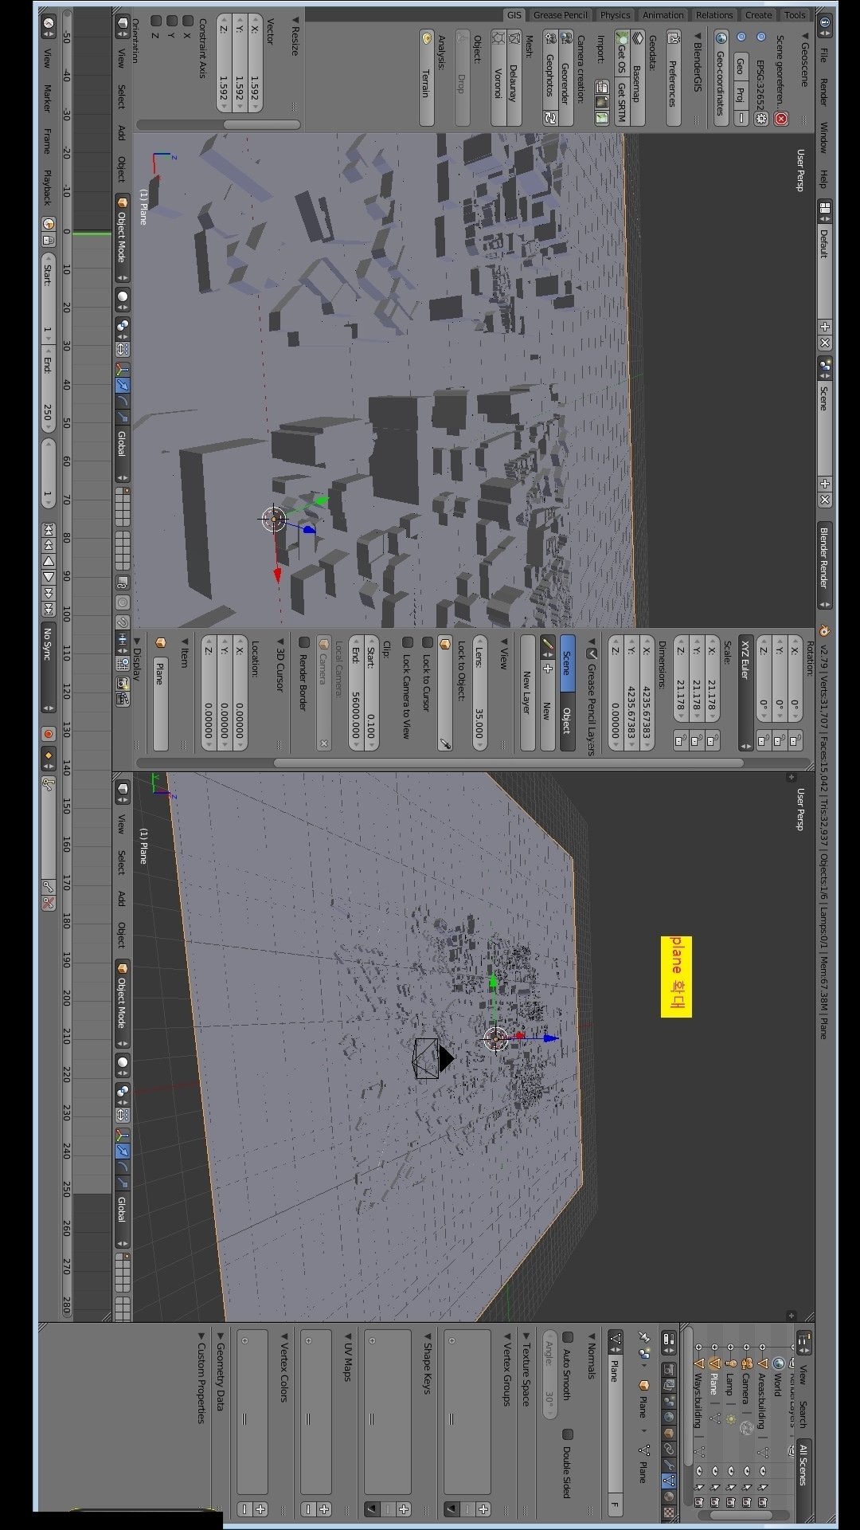Open BlenderGIS Preferences
The image size is (860, 1530).
[x=674, y=77]
